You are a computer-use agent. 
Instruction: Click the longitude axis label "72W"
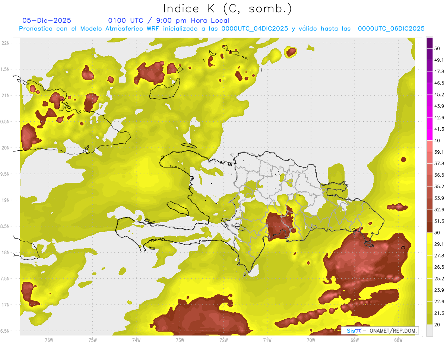coord(223,340)
